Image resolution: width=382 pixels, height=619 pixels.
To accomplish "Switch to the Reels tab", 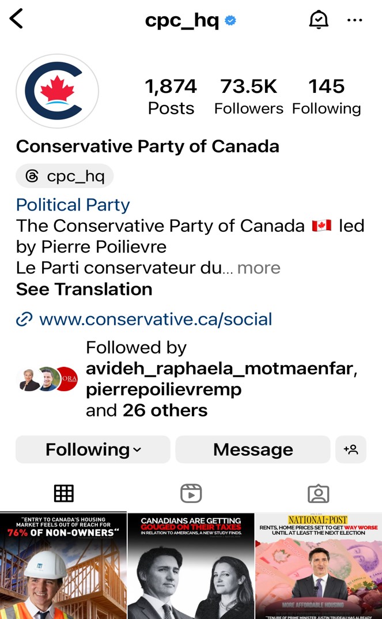I will point(191,493).
